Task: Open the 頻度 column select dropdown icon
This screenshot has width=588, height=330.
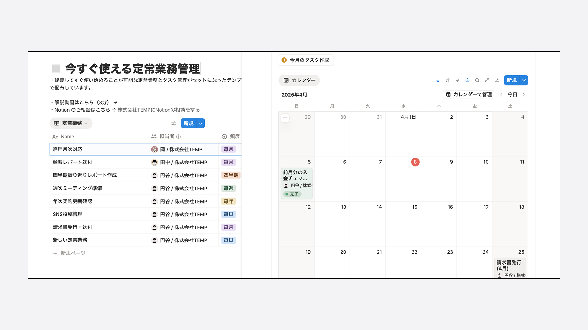Action: [x=224, y=137]
